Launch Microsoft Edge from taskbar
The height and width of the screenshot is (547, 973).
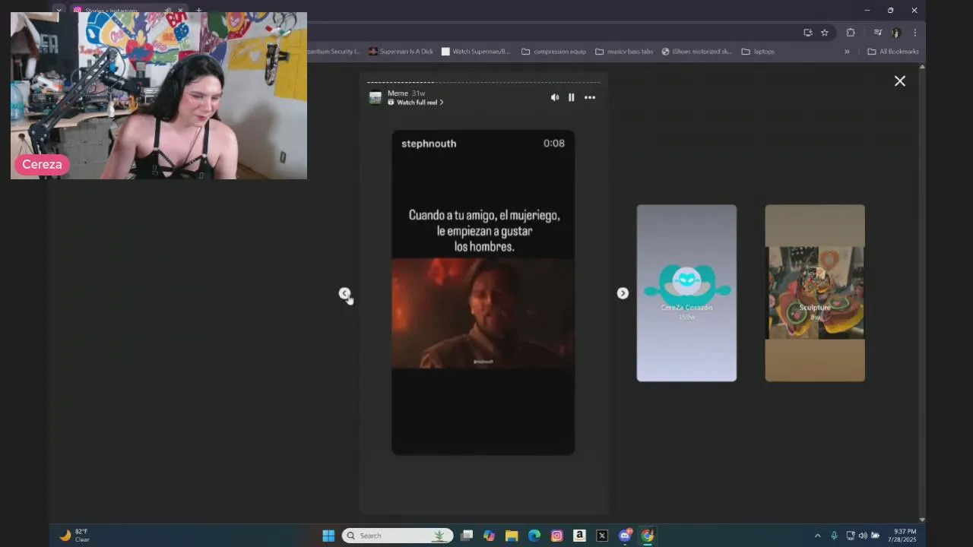pyautogui.click(x=534, y=536)
